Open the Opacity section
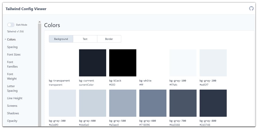 pyautogui.click(x=12, y=121)
